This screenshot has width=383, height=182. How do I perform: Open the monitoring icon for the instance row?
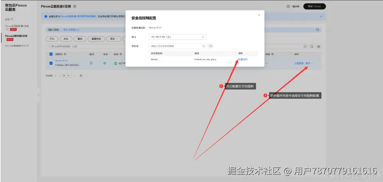tap(92, 63)
